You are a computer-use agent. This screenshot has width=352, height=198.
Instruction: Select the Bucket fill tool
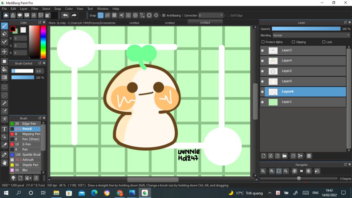point(4,69)
